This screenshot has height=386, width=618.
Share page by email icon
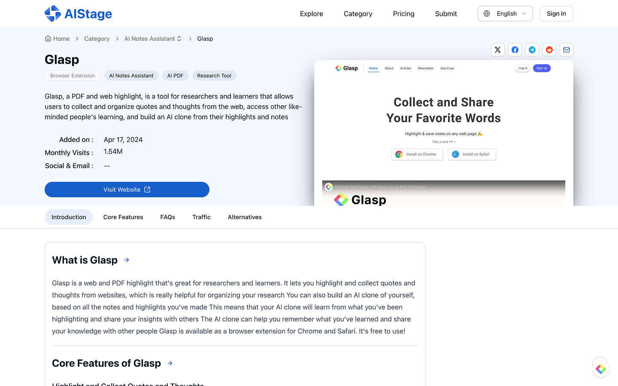coord(566,50)
